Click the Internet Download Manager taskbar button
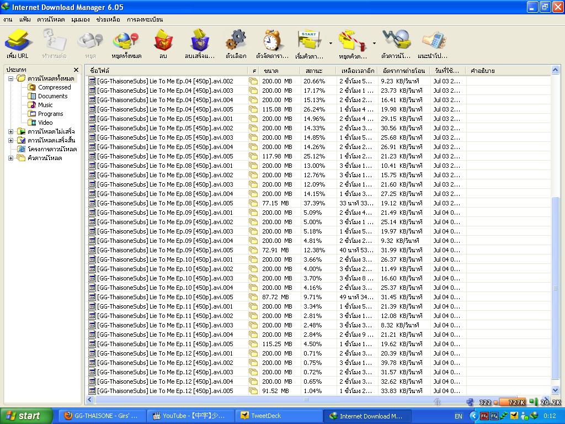The image size is (565, 424). click(367, 416)
